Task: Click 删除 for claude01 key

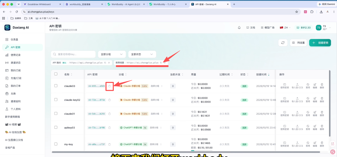Action: [x=322, y=114]
